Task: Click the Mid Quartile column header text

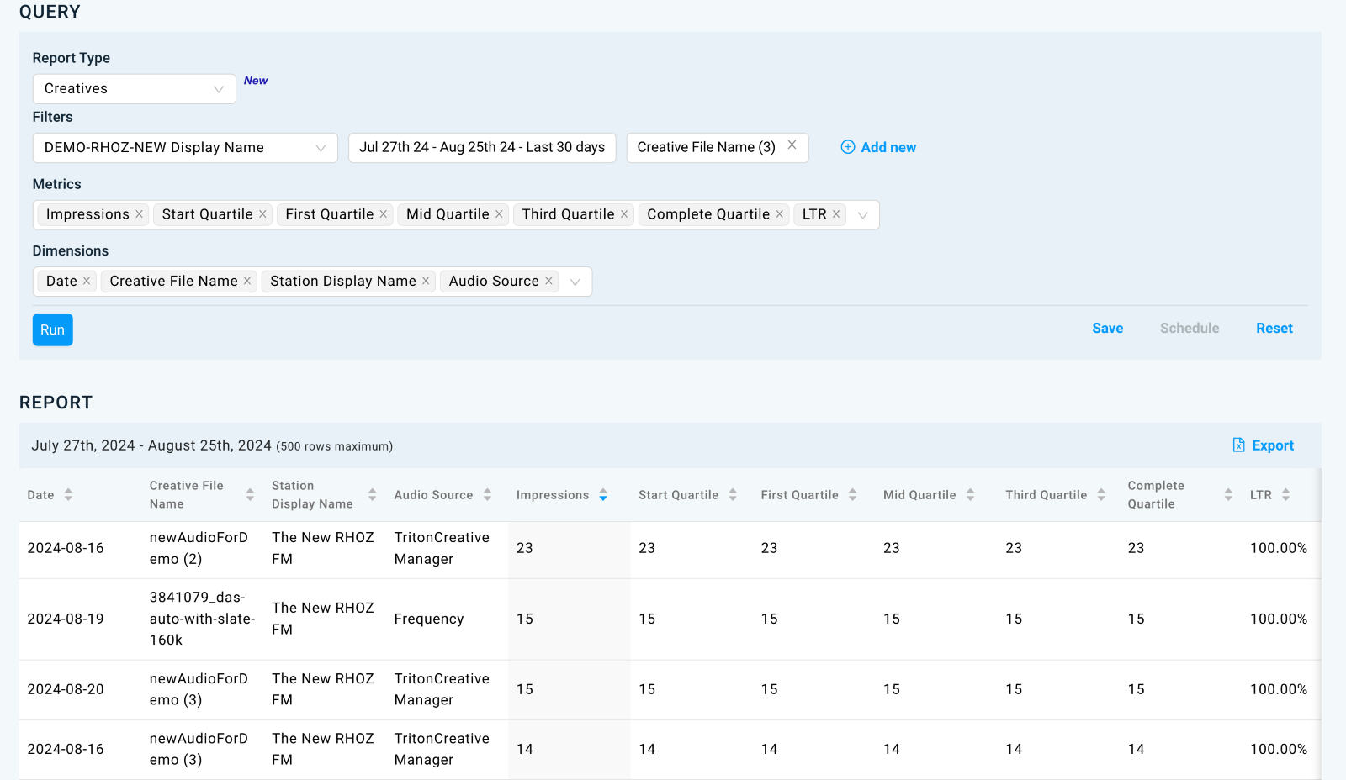Action: point(919,495)
